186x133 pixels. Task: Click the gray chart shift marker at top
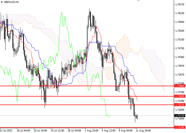tap(138, 1)
